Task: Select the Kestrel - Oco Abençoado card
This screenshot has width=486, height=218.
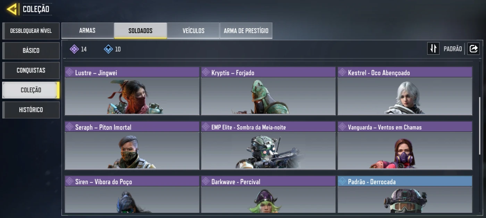Action: [405, 91]
